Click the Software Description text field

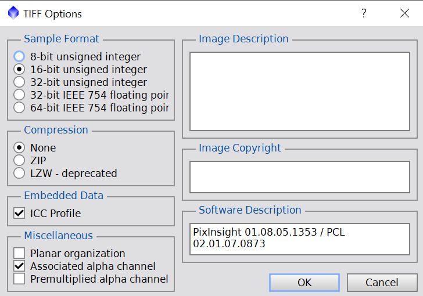pos(300,239)
